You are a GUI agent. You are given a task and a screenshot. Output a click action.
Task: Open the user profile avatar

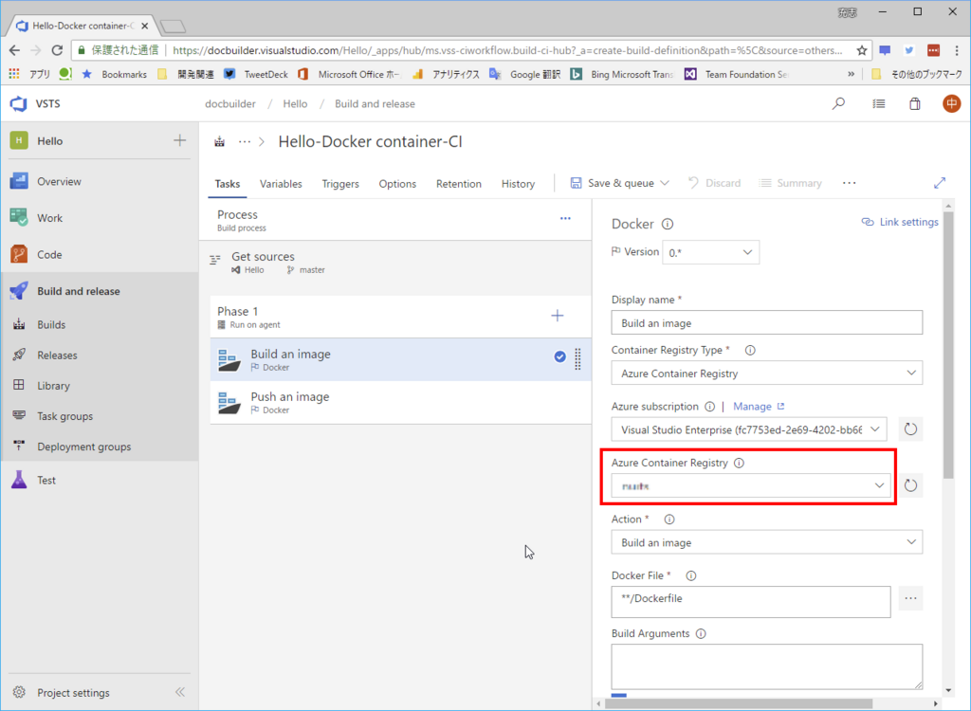951,103
